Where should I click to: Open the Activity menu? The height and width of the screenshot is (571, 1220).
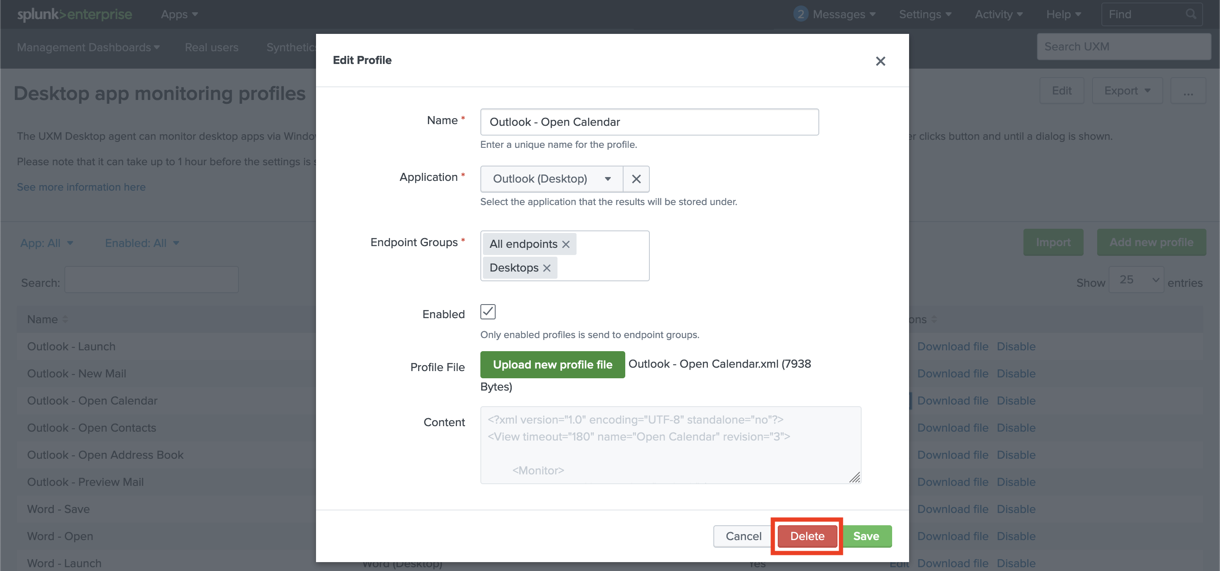(998, 14)
